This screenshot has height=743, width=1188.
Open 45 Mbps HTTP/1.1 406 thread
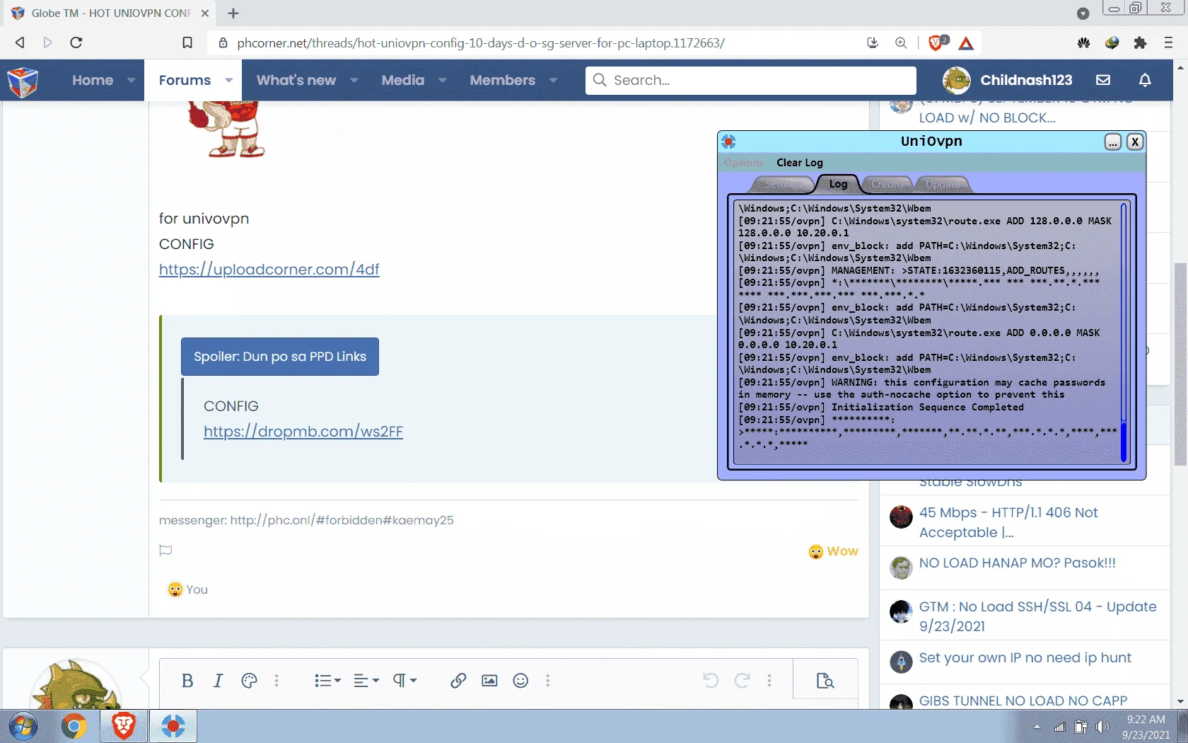point(1008,522)
